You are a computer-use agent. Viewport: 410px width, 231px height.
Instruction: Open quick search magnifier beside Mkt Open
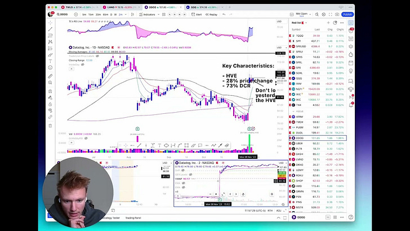coord(317,15)
